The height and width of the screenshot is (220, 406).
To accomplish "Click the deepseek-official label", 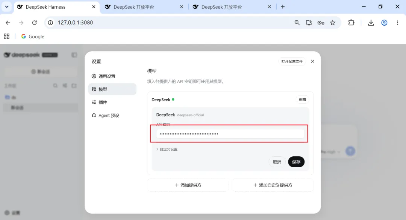I will 190,115.
